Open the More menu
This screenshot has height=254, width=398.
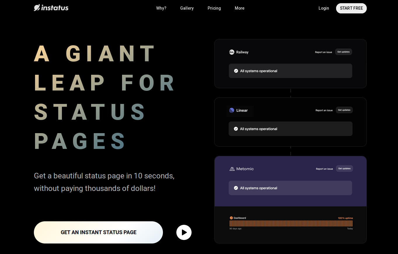pyautogui.click(x=239, y=8)
